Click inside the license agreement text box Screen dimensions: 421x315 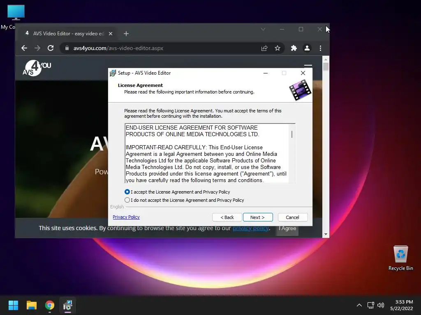click(x=207, y=154)
